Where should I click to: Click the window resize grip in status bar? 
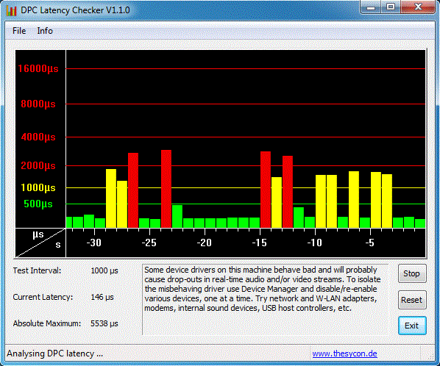[430, 355]
